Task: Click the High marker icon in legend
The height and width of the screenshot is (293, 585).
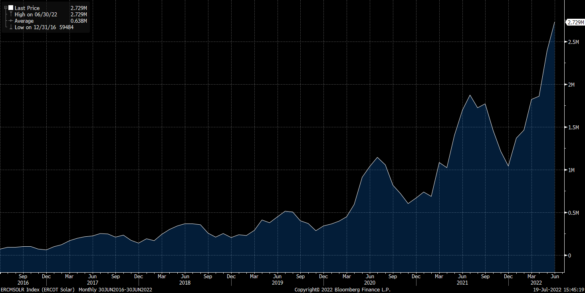Action: pos(10,14)
